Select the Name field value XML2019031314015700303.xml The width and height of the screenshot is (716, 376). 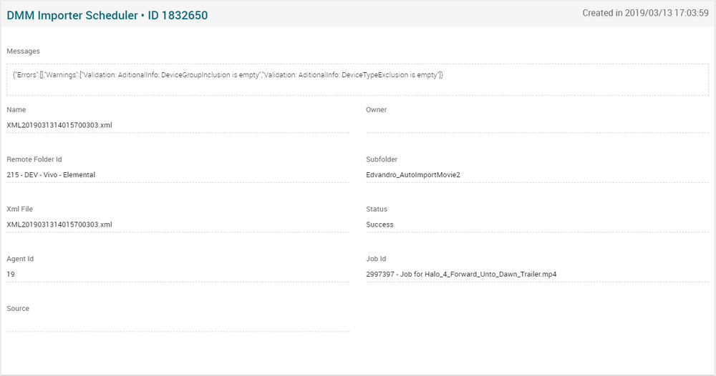tap(59, 125)
